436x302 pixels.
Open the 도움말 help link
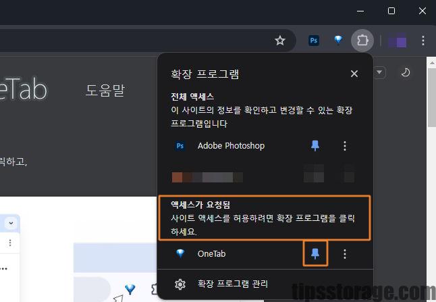[x=105, y=90]
